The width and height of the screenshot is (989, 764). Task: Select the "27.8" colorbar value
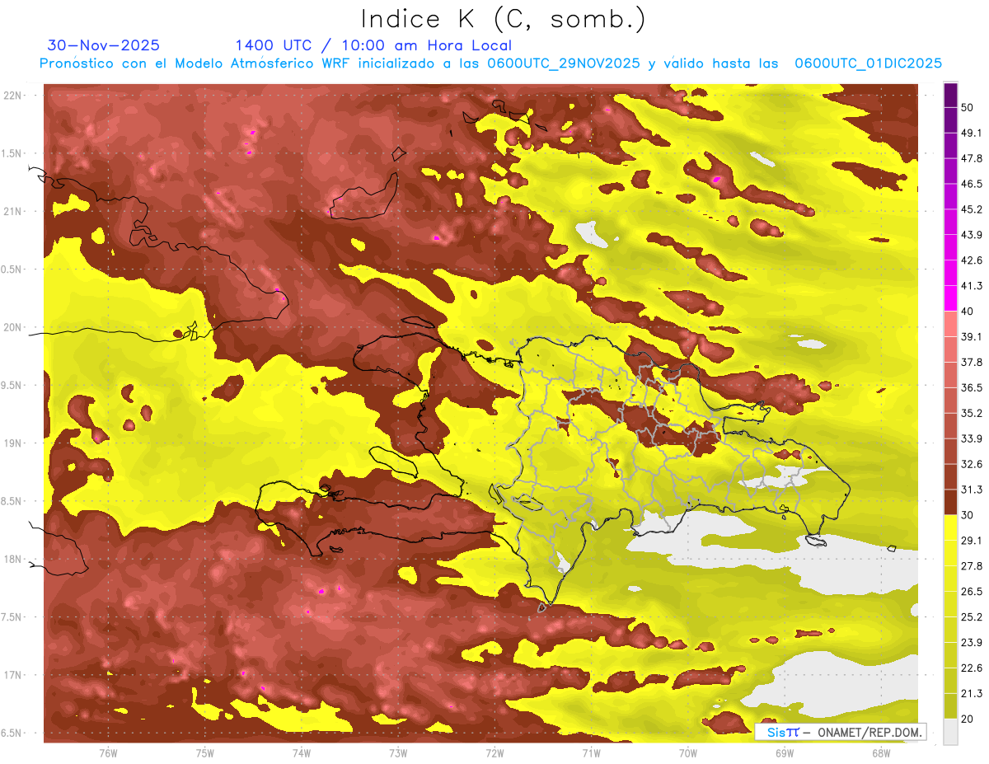point(972,565)
